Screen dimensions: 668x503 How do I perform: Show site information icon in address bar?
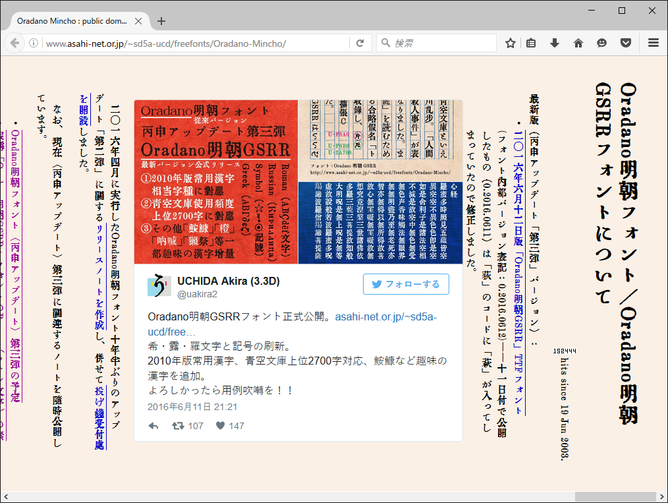tap(33, 43)
